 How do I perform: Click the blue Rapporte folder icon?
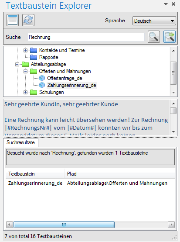pos(34,57)
